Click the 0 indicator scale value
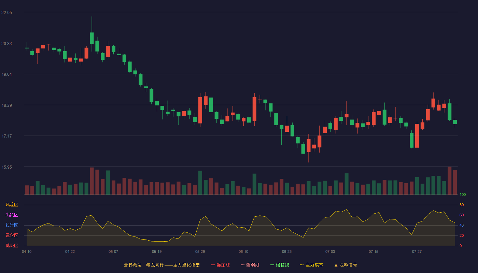Viewport: 478px width, 273px height. (461, 246)
